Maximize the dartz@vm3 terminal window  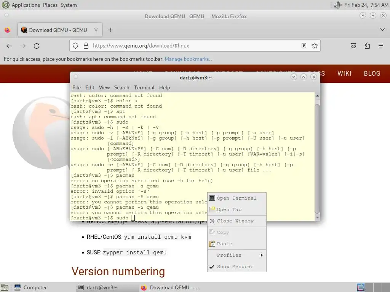click(x=304, y=77)
